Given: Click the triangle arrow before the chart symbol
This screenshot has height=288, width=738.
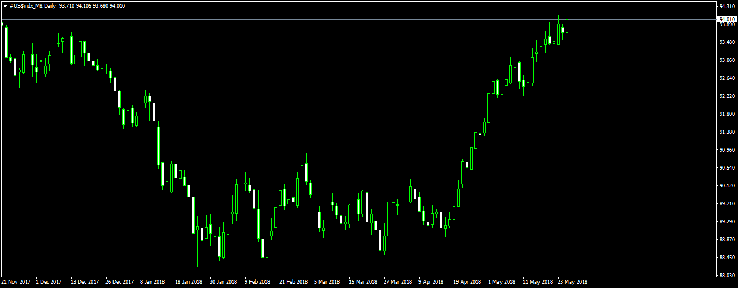Looking at the screenshot, I should 5,5.
